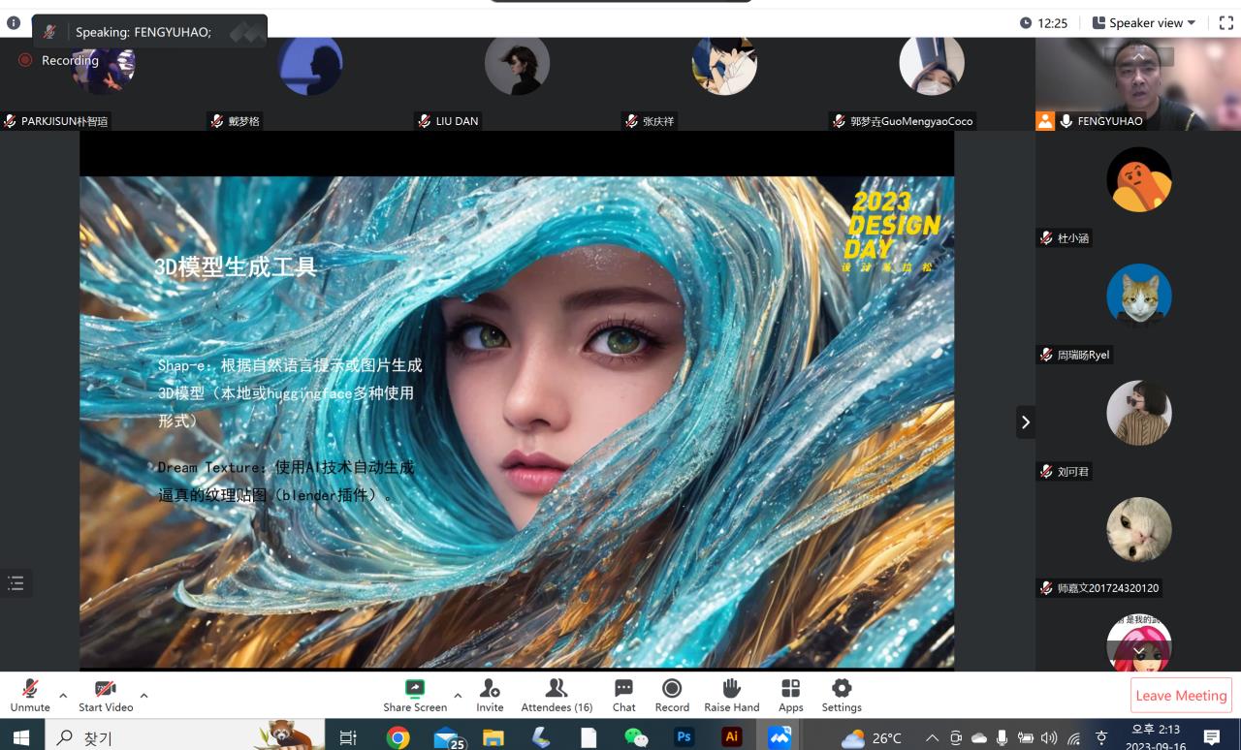Open weather widget showing 26°C
The width and height of the screenshot is (1241, 750).
coord(872,738)
